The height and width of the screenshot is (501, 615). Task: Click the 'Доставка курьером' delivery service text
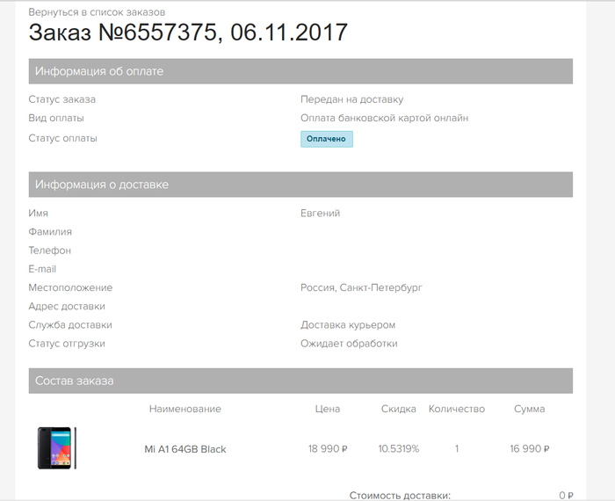(x=348, y=325)
